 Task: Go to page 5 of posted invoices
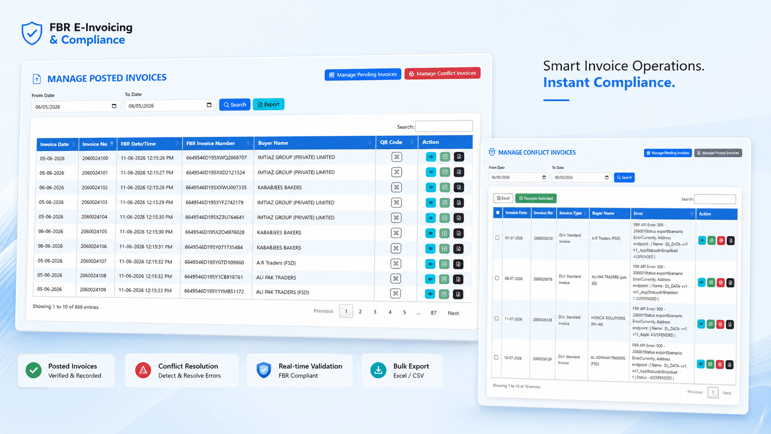click(x=404, y=312)
